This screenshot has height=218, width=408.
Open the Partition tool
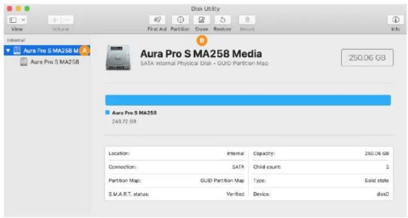pos(180,20)
